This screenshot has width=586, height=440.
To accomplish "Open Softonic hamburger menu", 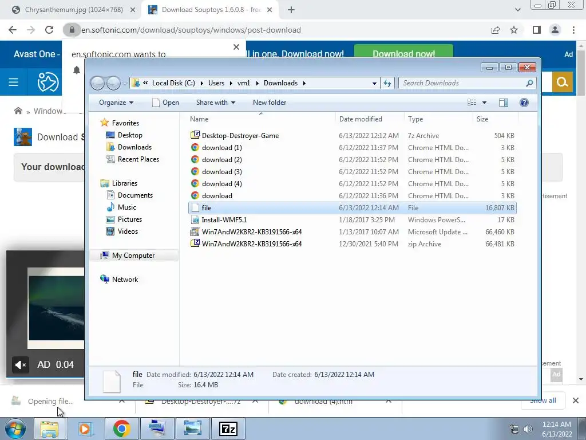I will pyautogui.click(x=14, y=81).
